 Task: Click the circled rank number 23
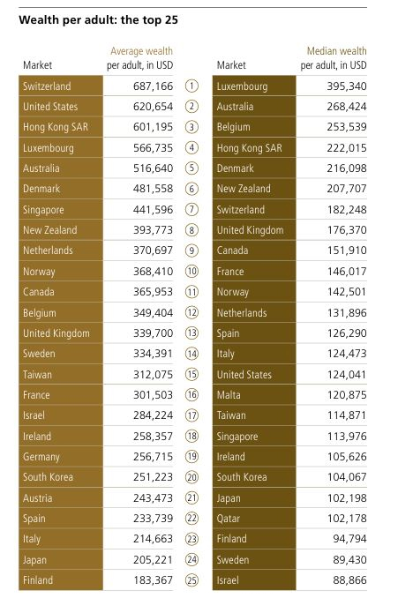pos(191,539)
